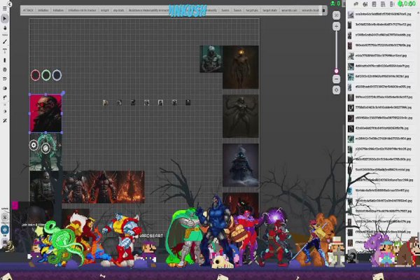Select the blue ring token

pyautogui.click(x=57, y=75)
